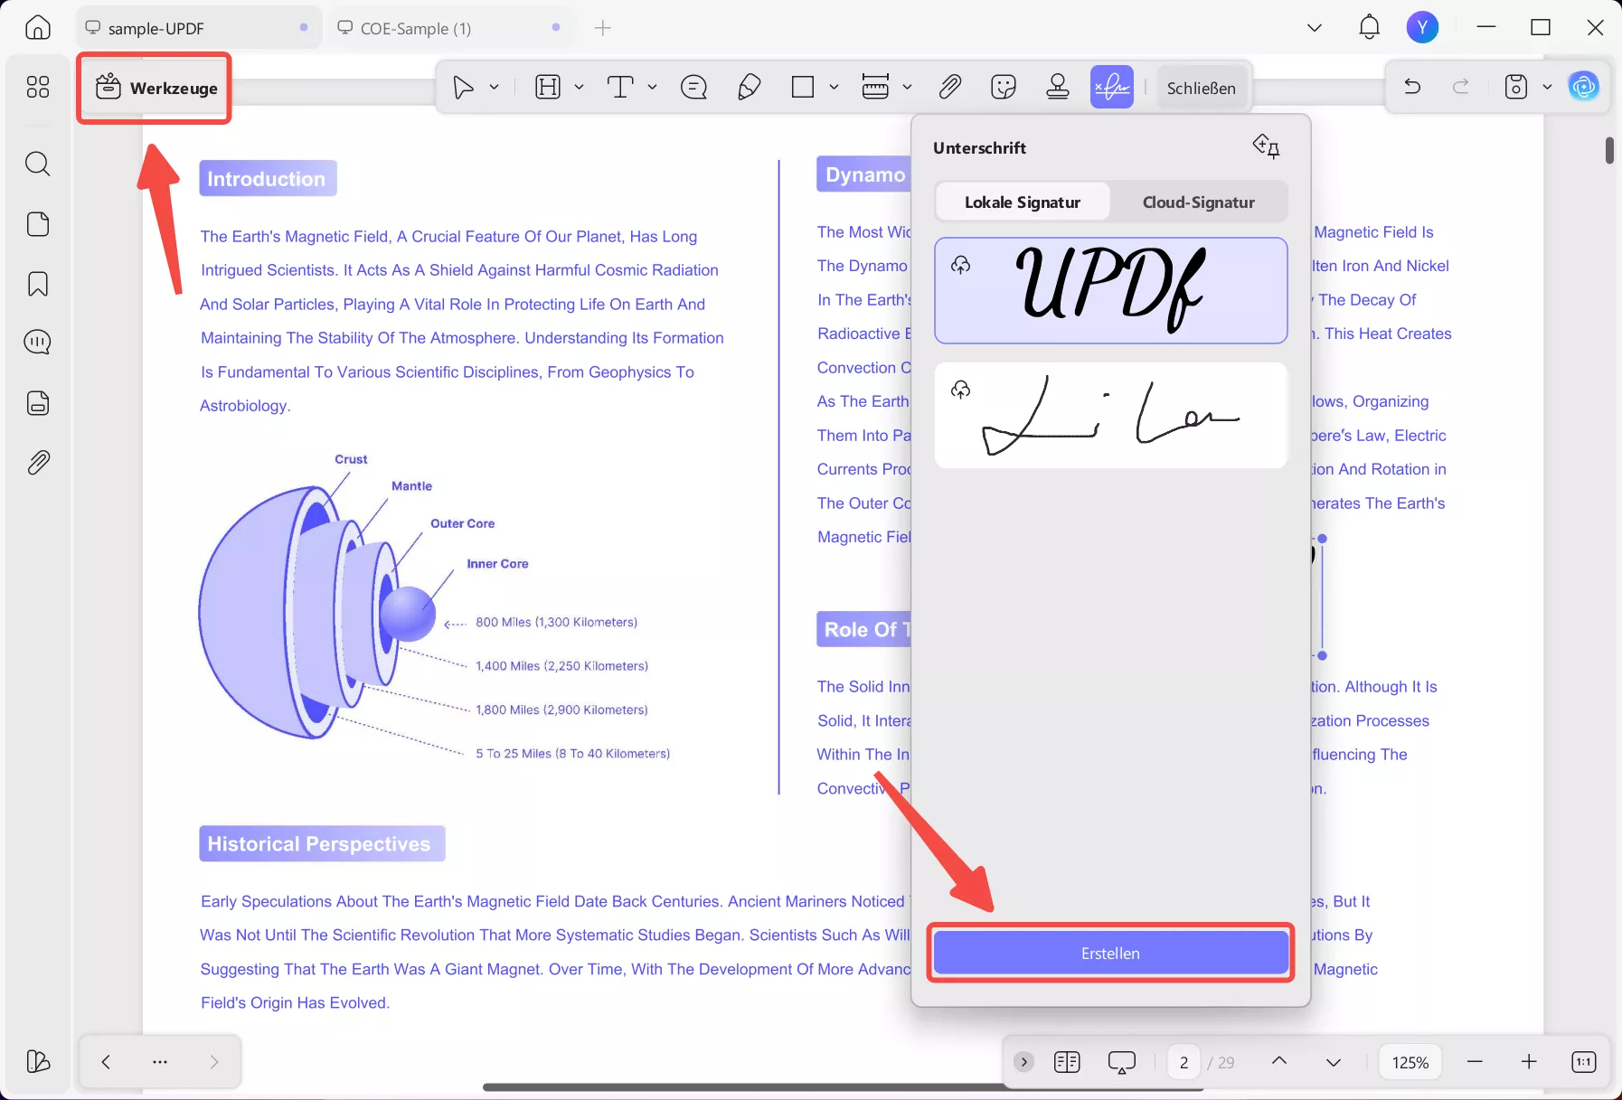Upload second handwritten signature to cloud
Screen dimensions: 1622x1100
pyautogui.click(x=961, y=390)
